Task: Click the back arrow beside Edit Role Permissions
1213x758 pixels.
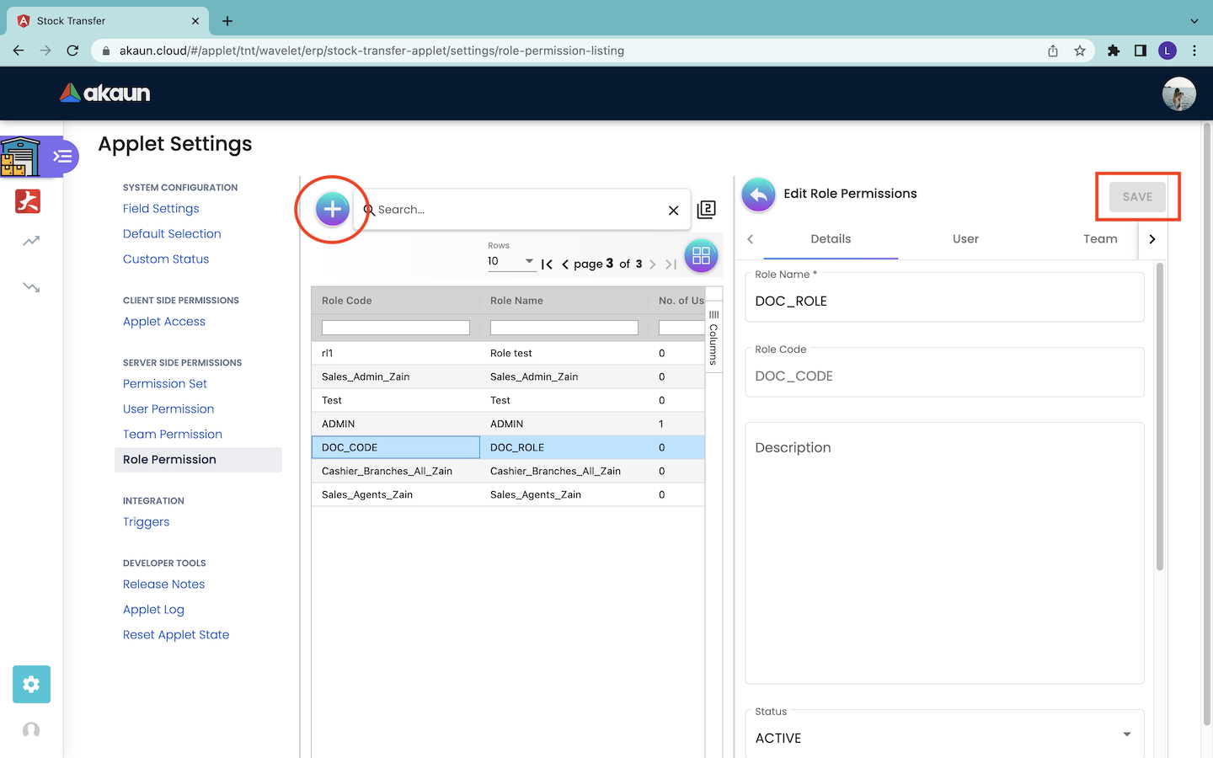Action: coord(758,195)
